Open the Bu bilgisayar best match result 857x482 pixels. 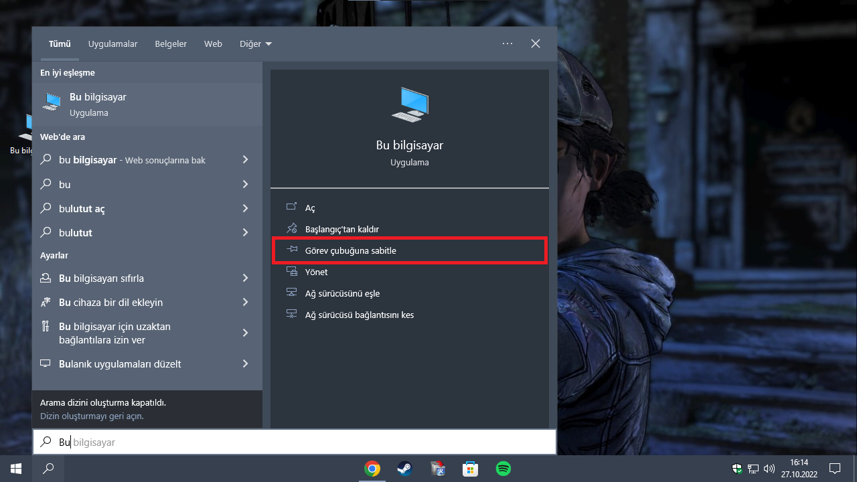coord(147,104)
